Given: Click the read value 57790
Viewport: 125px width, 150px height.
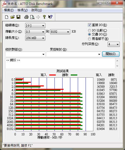Looking at the screenshot, I should 113,90.
